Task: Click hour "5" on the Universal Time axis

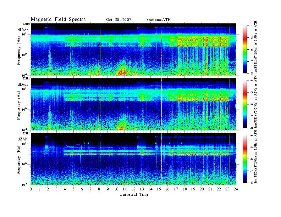Action: [73, 189]
